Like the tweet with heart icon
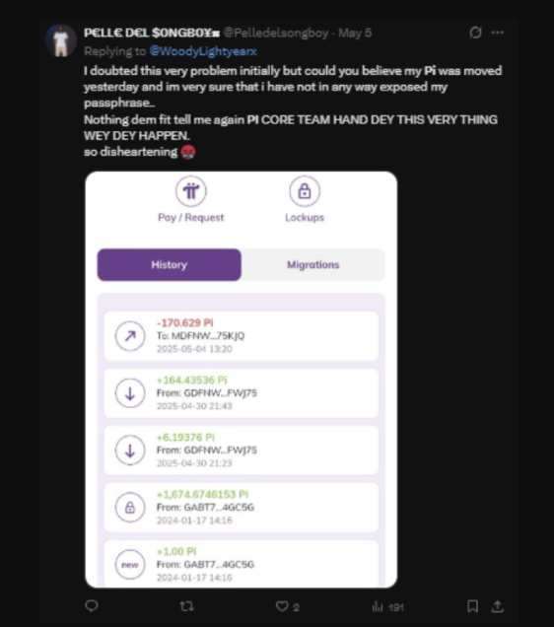554x627 pixels. (282, 606)
